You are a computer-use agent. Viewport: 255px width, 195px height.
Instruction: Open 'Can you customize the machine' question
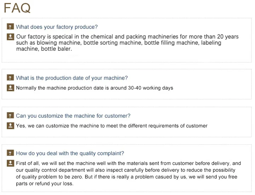click(x=73, y=116)
